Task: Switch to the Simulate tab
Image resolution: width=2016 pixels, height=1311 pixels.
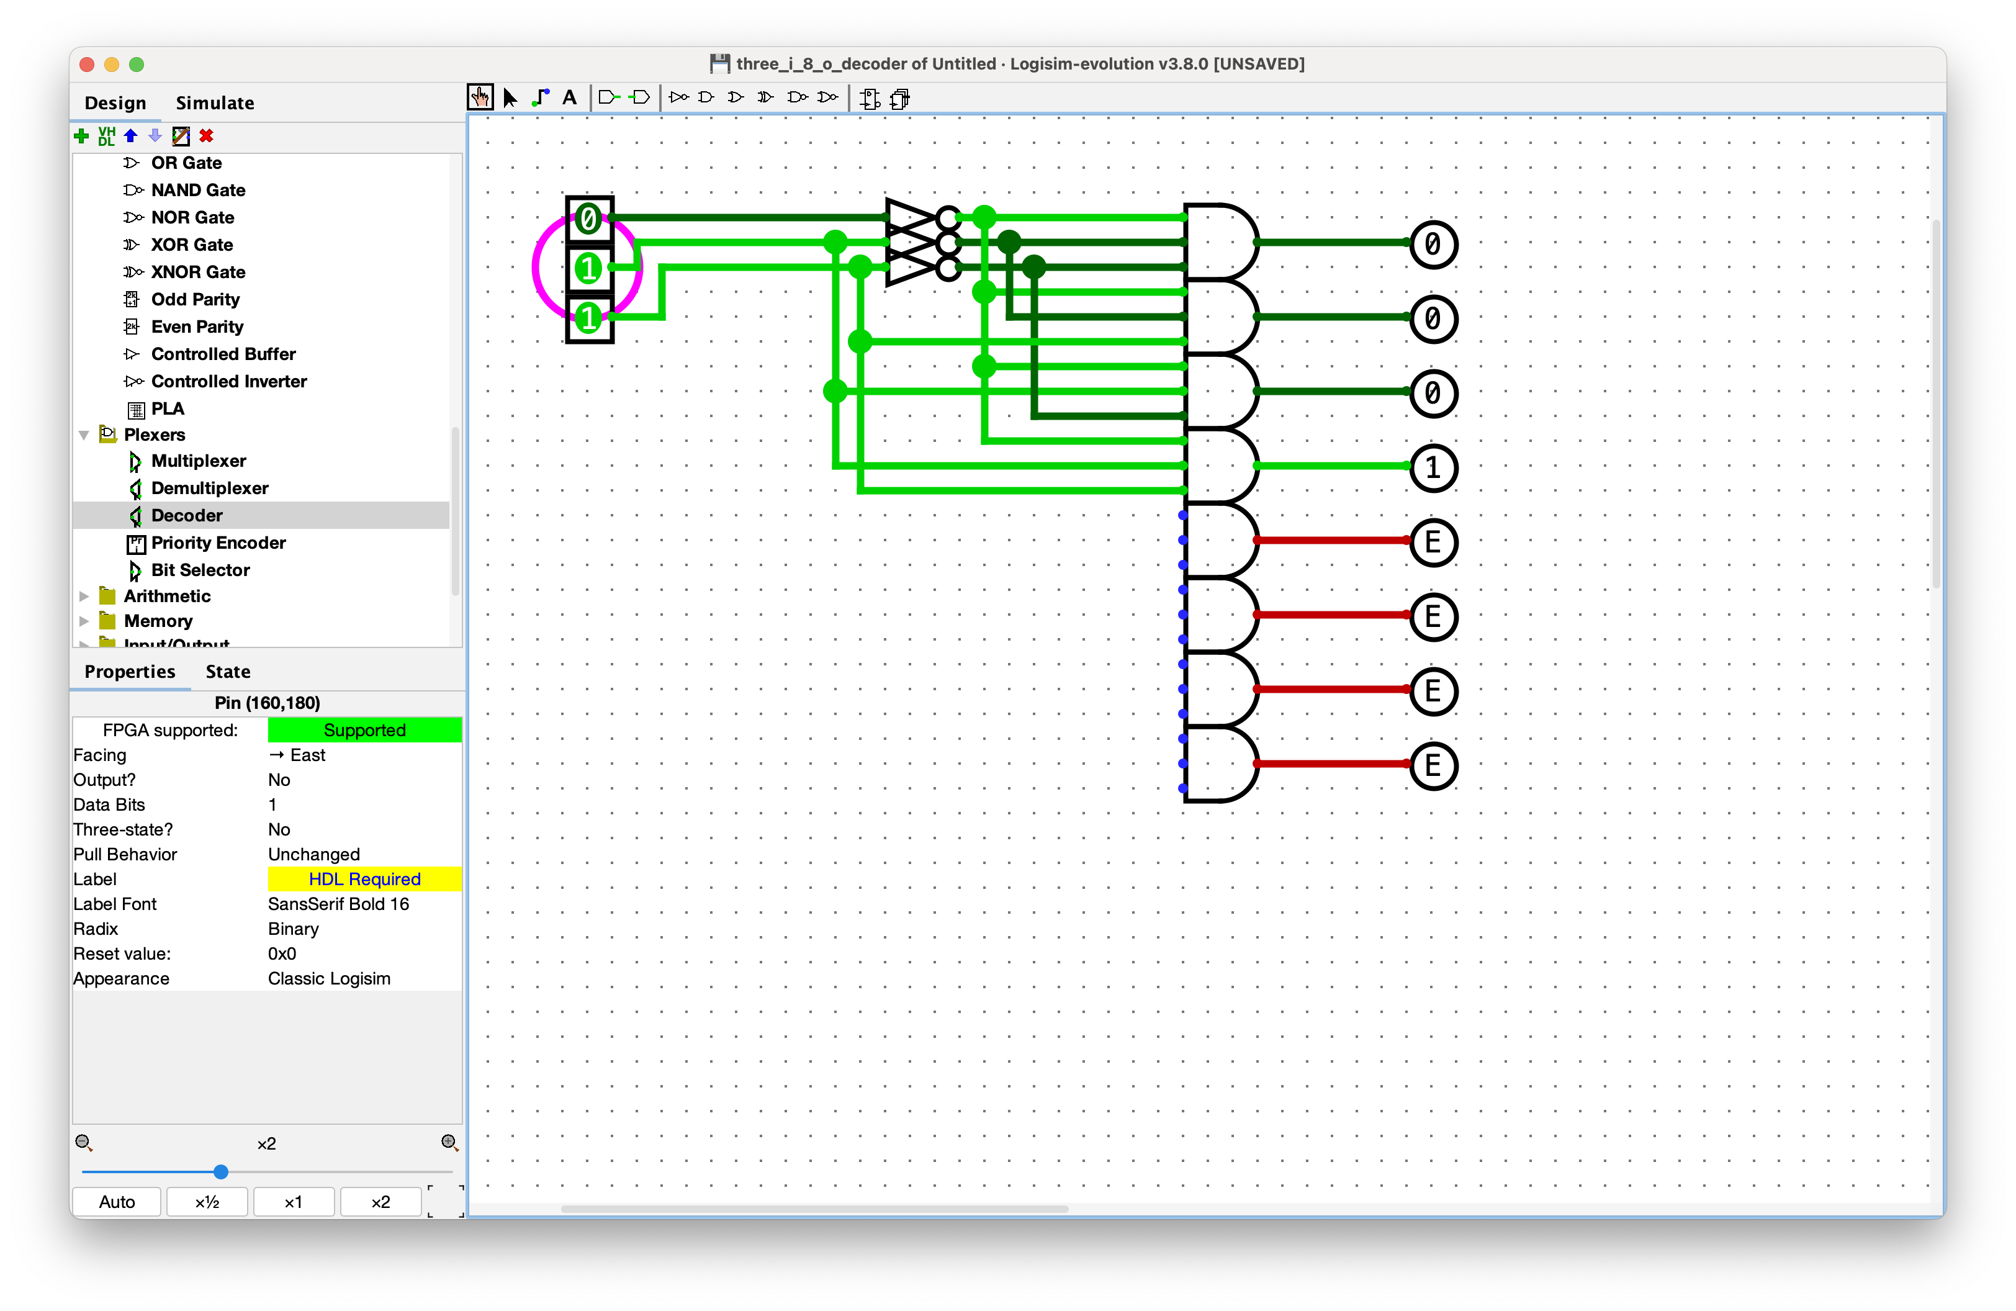Action: [215, 103]
